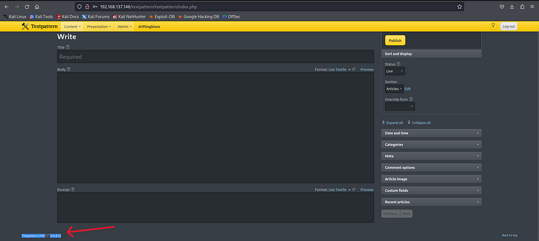Expand the Categories panel
The image size is (539, 241).
point(431,144)
